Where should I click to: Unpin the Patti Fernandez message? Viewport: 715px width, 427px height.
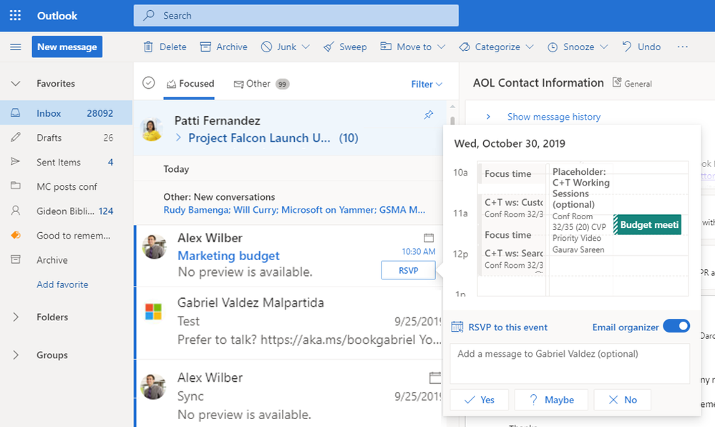coord(428,115)
